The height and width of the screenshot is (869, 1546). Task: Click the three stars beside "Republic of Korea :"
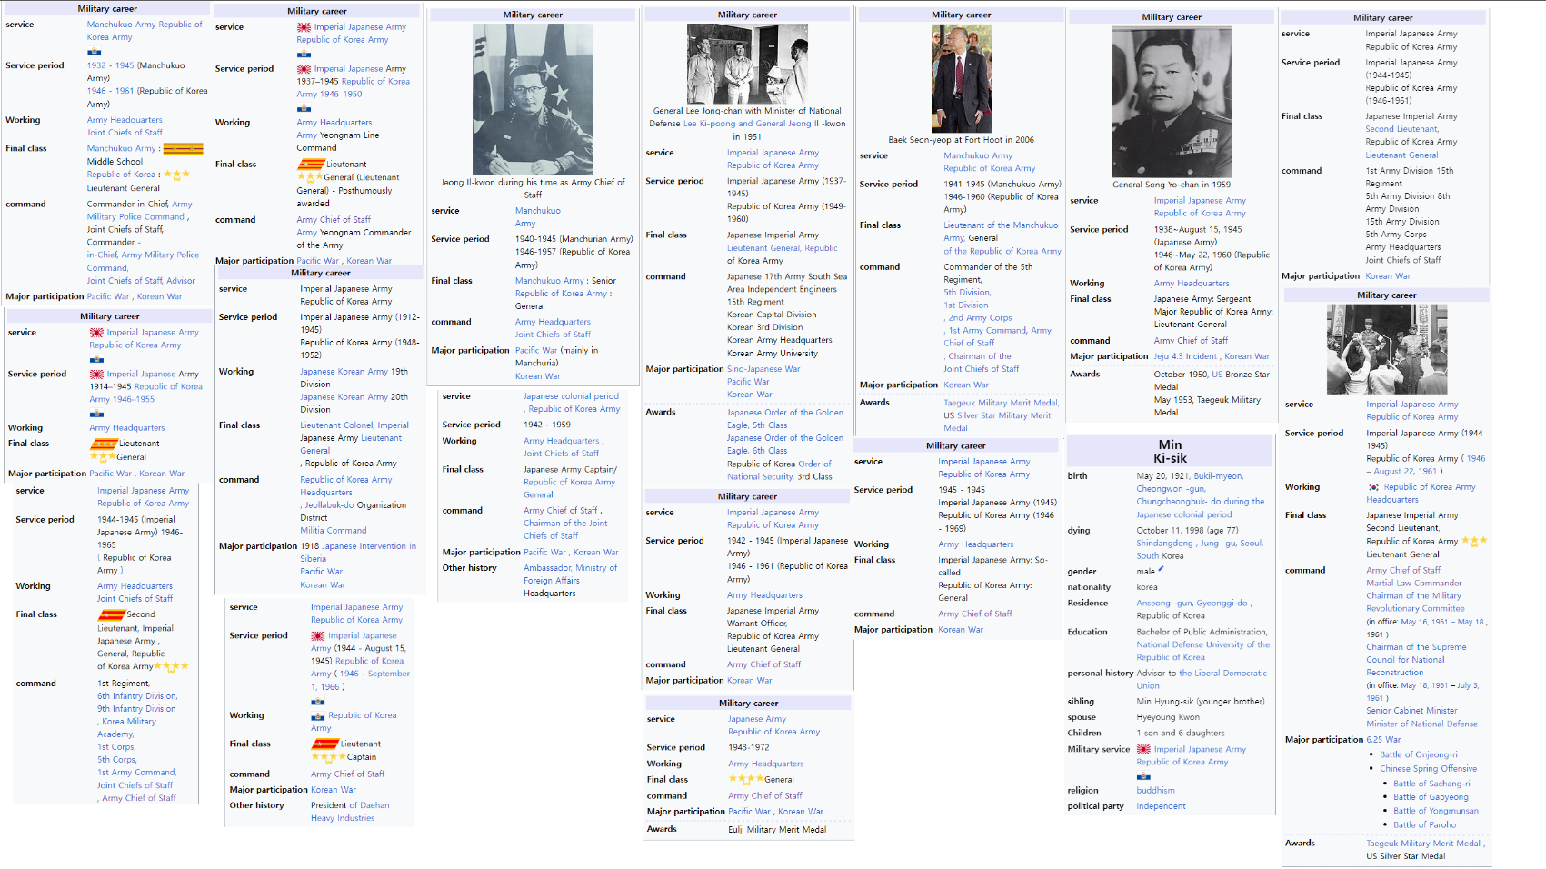(176, 174)
